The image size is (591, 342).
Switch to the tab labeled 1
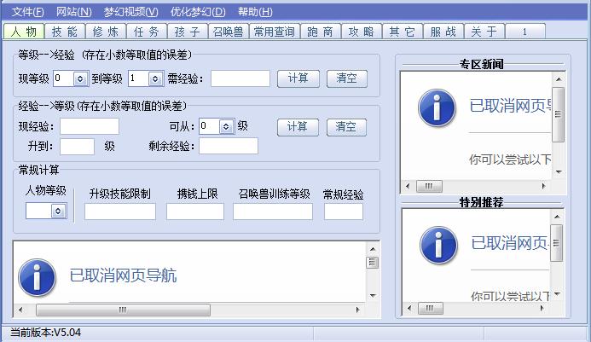[x=525, y=32]
